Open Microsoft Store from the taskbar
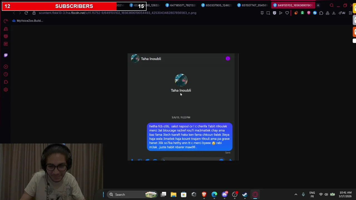Viewport: 356px width, 200px height. tap(184, 194)
